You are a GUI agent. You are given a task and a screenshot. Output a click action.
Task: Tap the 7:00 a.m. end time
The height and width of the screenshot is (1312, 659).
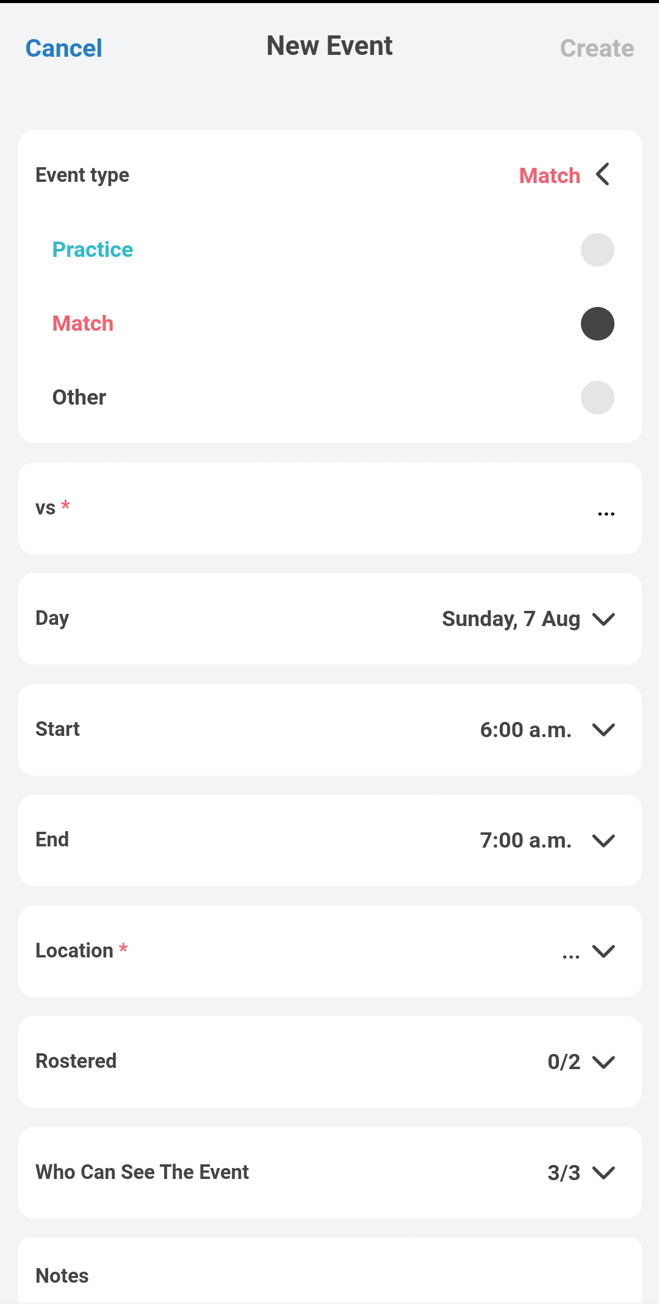pos(525,841)
